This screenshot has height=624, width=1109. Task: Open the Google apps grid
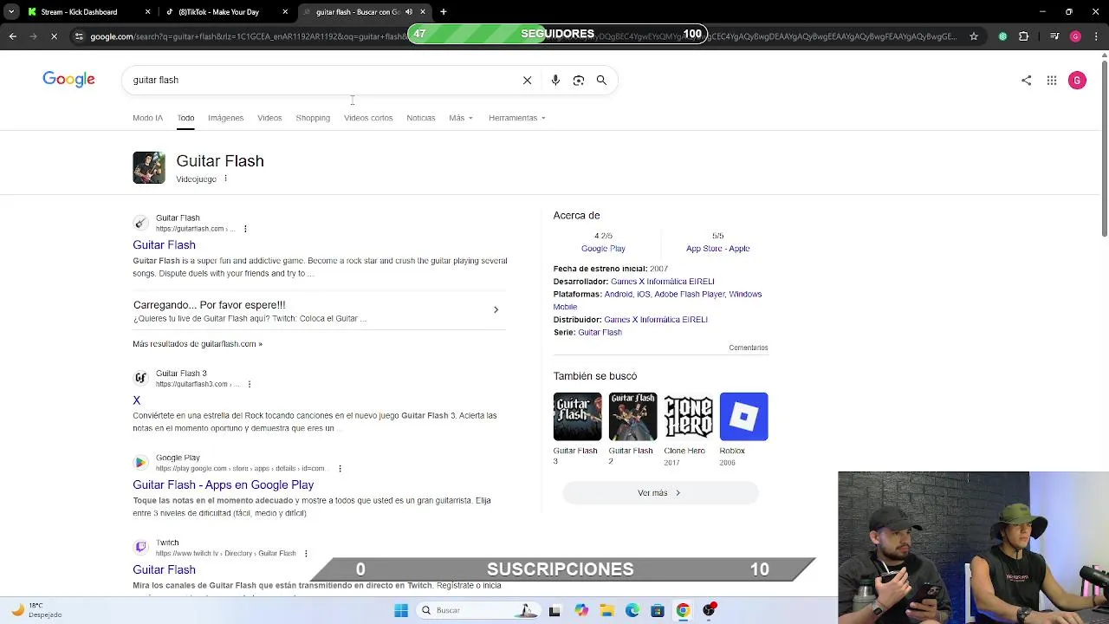tap(1052, 81)
